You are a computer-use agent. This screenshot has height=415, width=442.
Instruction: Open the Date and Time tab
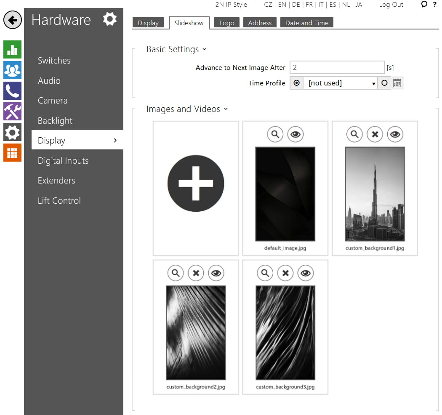[x=307, y=23]
